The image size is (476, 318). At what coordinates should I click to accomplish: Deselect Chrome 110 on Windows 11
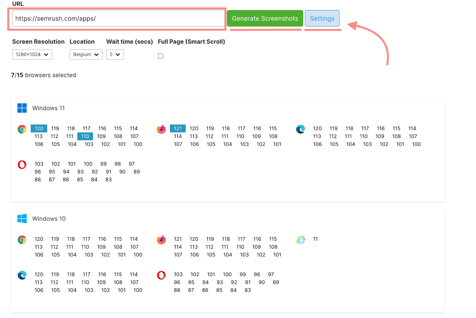[85, 136]
